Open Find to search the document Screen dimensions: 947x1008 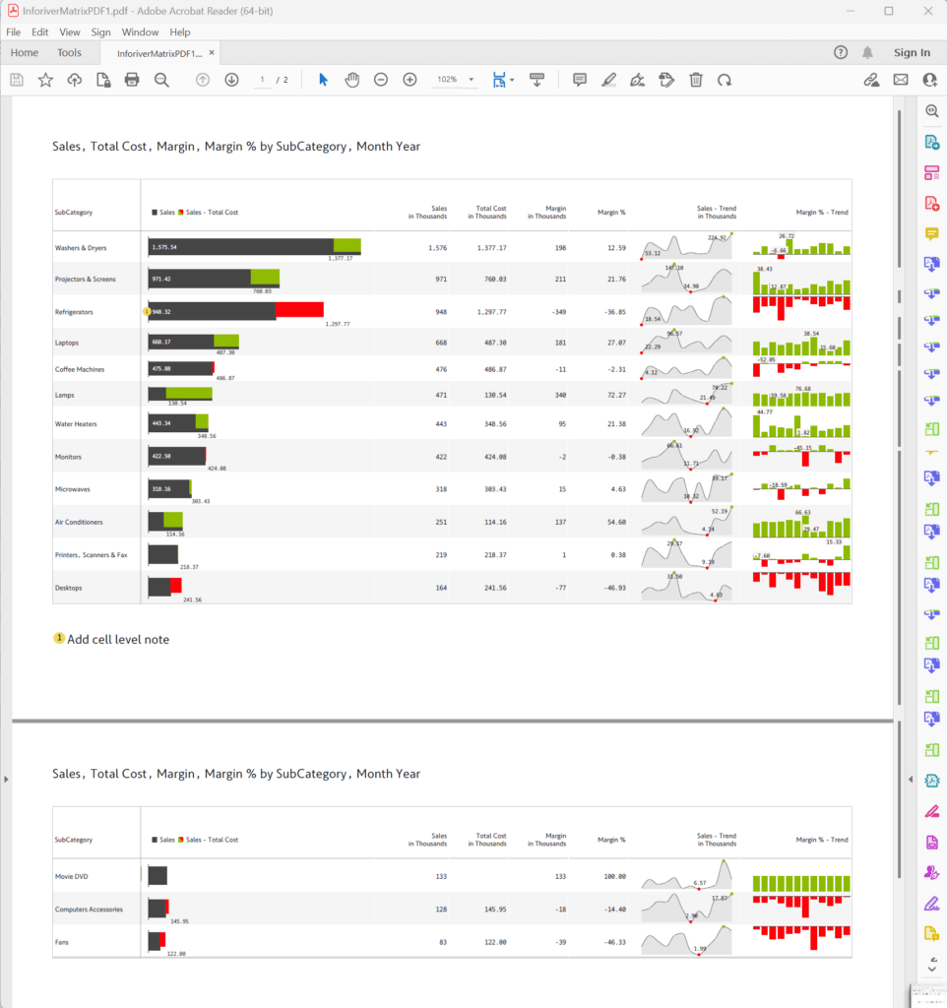(161, 80)
